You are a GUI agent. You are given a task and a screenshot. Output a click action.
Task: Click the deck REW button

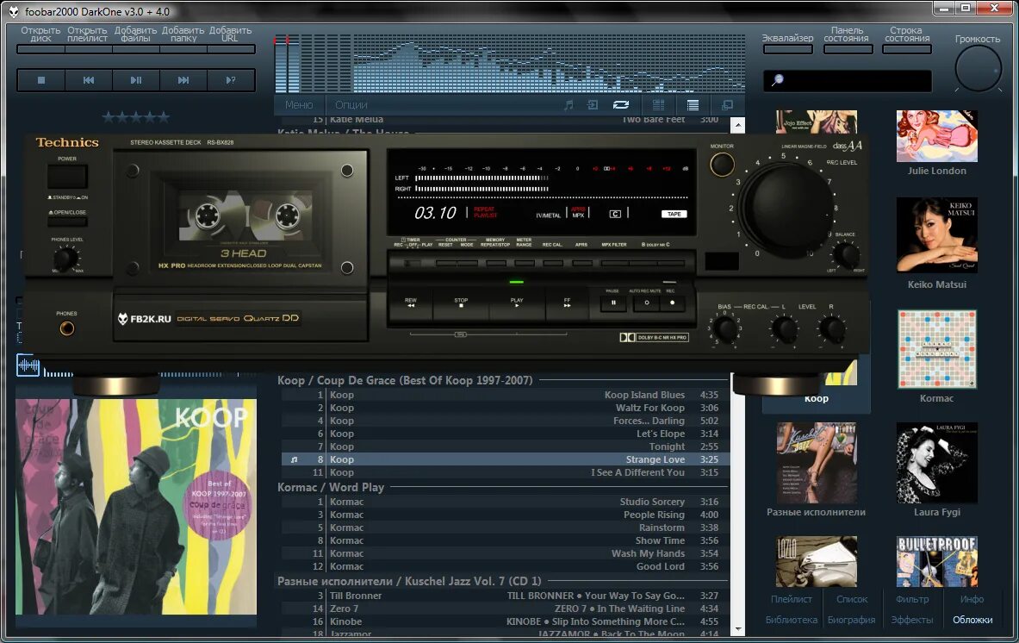pos(411,303)
